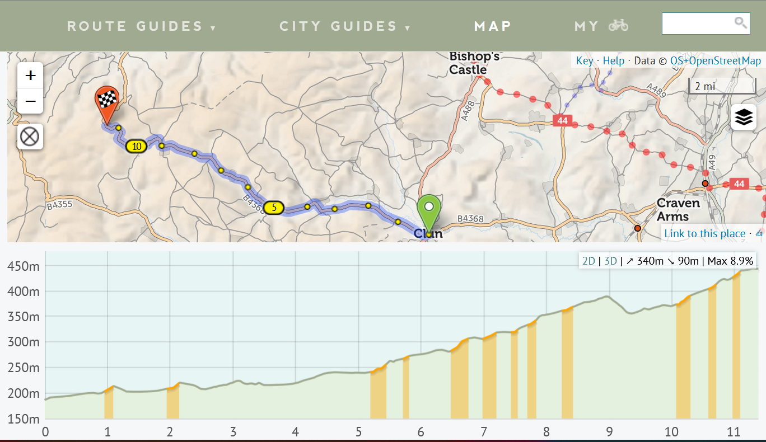Click the search magnifier icon
The height and width of the screenshot is (442, 766).
[x=740, y=23]
